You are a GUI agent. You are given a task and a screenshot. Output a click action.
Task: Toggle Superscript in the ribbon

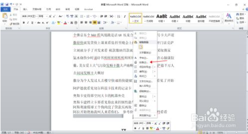point(47,23)
